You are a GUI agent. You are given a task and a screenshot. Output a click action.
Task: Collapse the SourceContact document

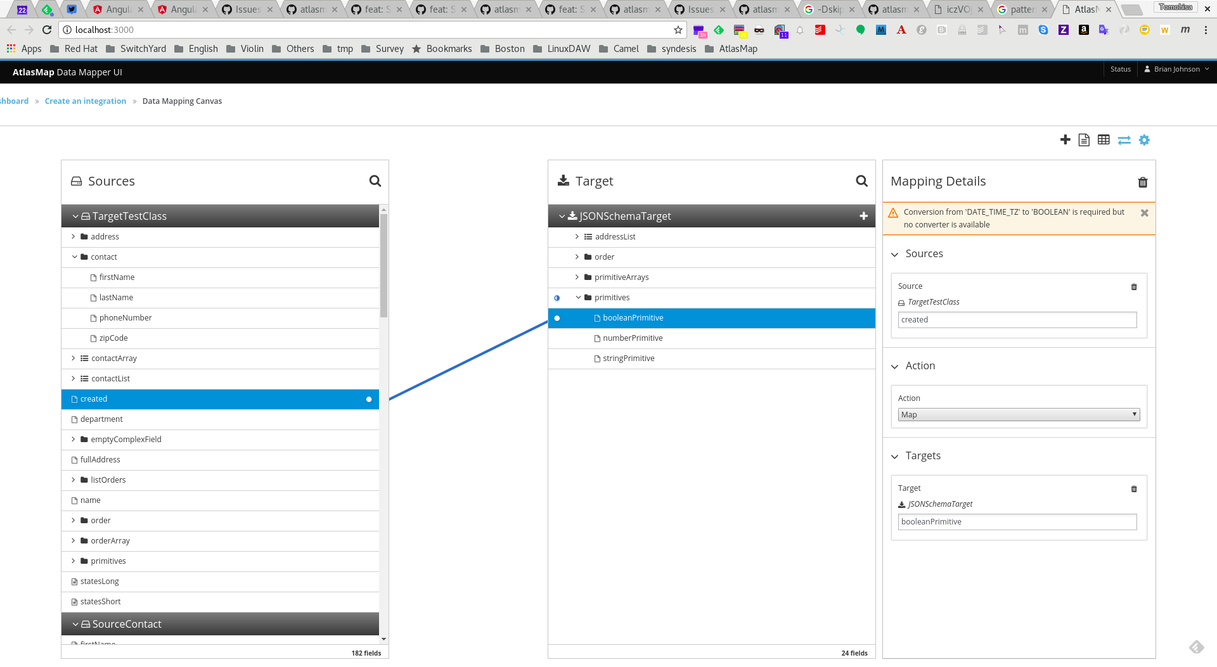[x=75, y=625]
